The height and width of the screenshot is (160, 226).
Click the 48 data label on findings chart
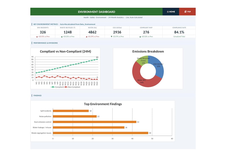pos(150,133)
